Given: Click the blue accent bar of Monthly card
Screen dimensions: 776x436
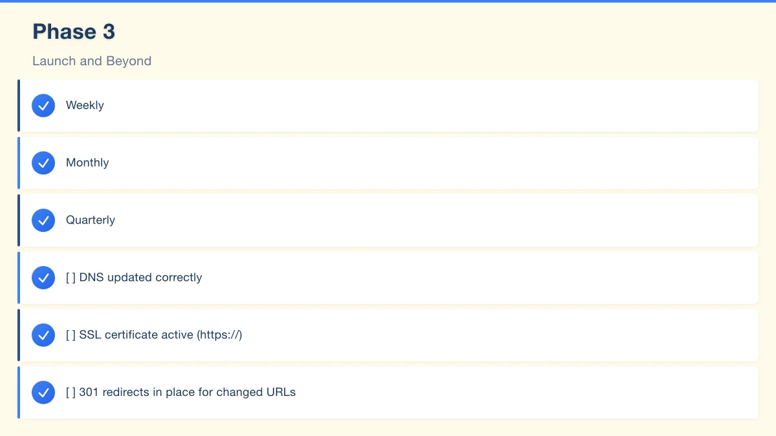Looking at the screenshot, I should click(19, 163).
